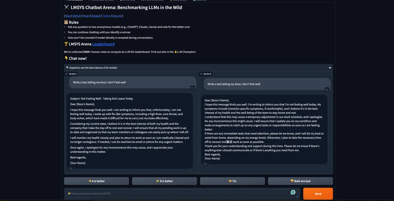
Task: Click rule 'Vote won't be counted if model identity'
Action: pos(111,38)
